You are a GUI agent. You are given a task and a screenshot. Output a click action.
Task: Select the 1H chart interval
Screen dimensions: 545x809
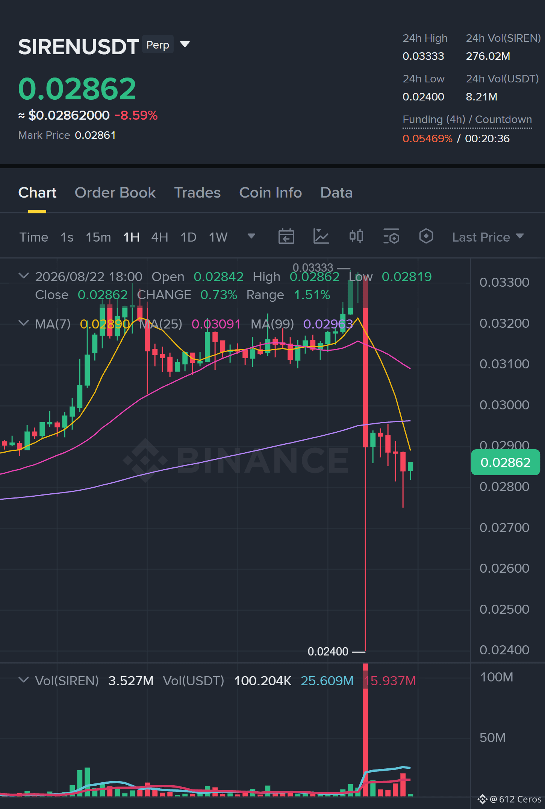click(132, 237)
